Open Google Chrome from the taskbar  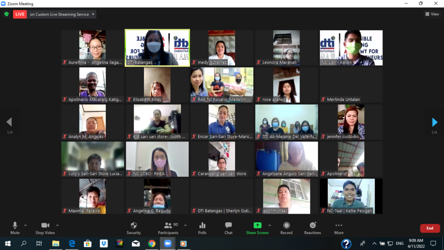point(151,244)
